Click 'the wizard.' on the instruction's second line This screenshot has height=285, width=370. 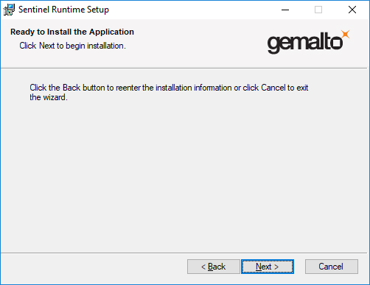click(49, 97)
